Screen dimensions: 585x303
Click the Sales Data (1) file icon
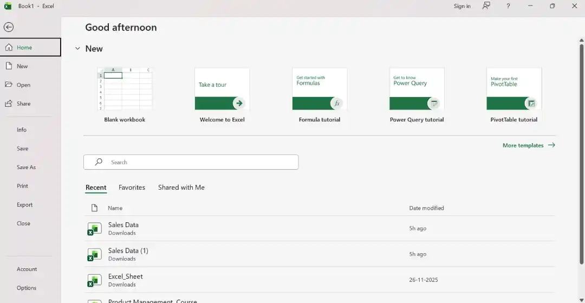[94, 255]
